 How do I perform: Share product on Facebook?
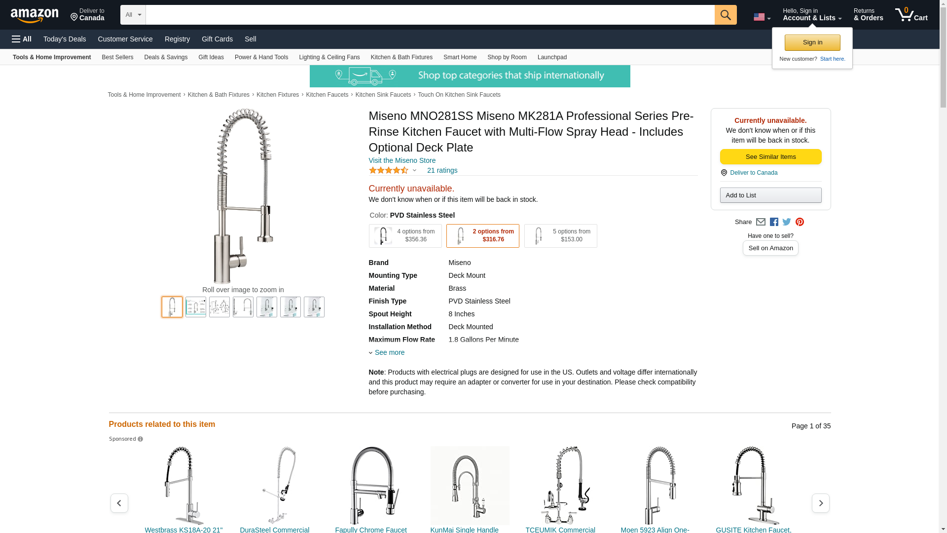click(x=774, y=222)
